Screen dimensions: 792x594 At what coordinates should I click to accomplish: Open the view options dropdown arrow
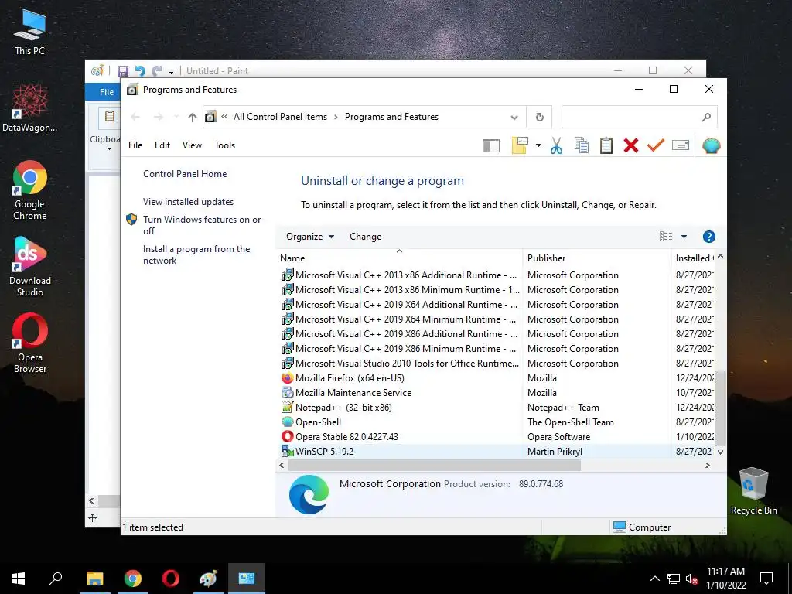[684, 237]
